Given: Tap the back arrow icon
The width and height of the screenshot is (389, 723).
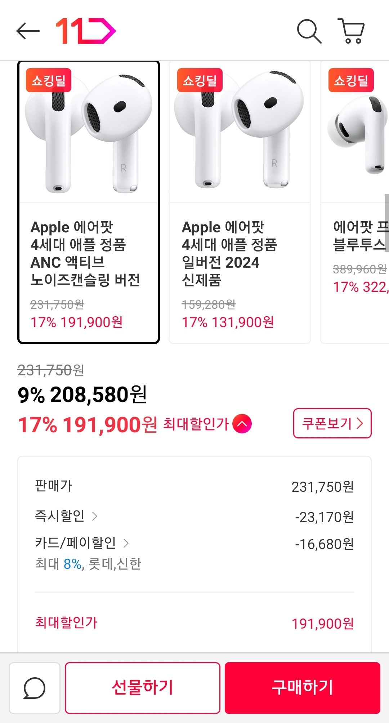Looking at the screenshot, I should (28, 31).
